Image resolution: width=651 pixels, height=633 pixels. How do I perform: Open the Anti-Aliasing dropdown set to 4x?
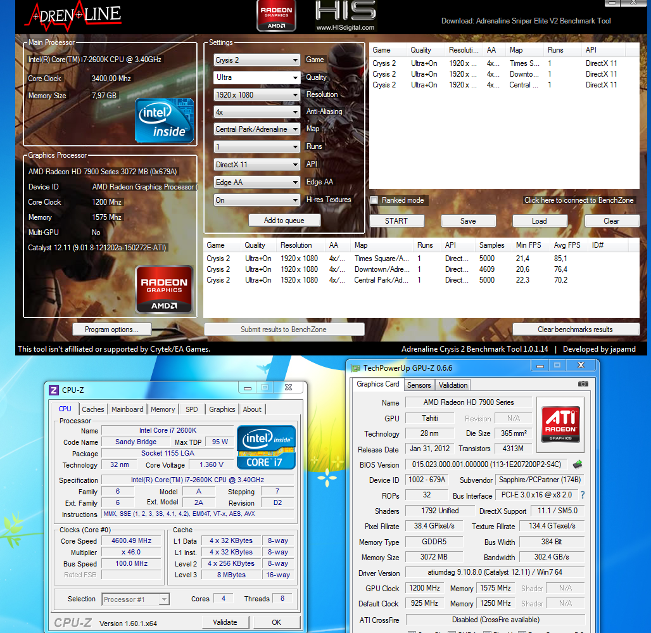click(x=256, y=112)
